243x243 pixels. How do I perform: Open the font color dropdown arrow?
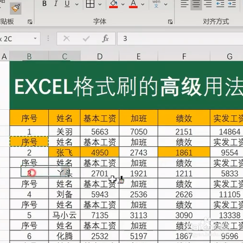coord(143,4)
